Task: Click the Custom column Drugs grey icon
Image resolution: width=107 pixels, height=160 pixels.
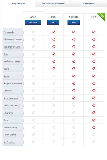Action: [x=34, y=54]
